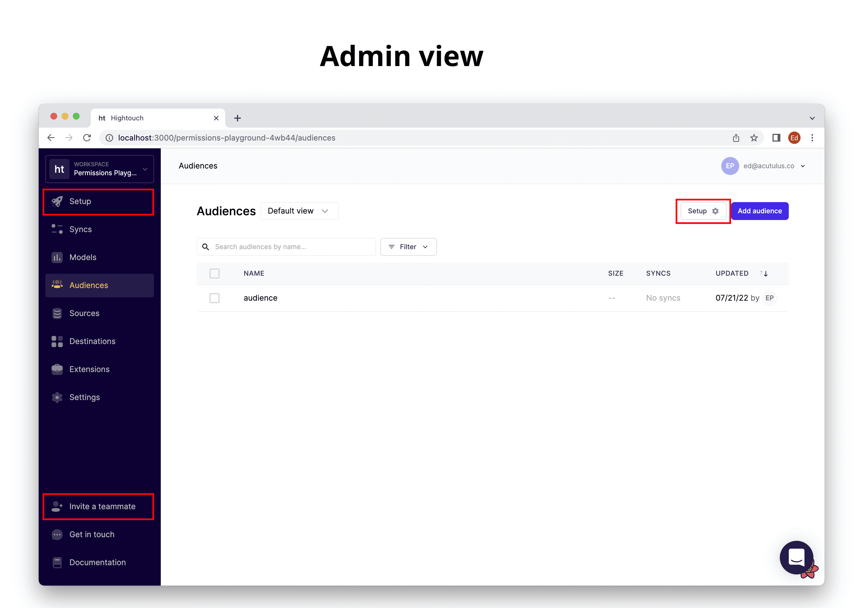
Task: Check the checkbox next to 'audience' row
Action: (215, 298)
